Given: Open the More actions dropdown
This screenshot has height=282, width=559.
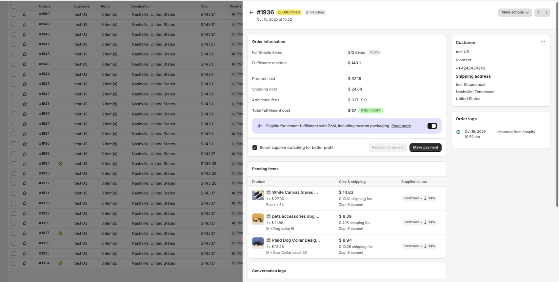Looking at the screenshot, I should point(514,12).
